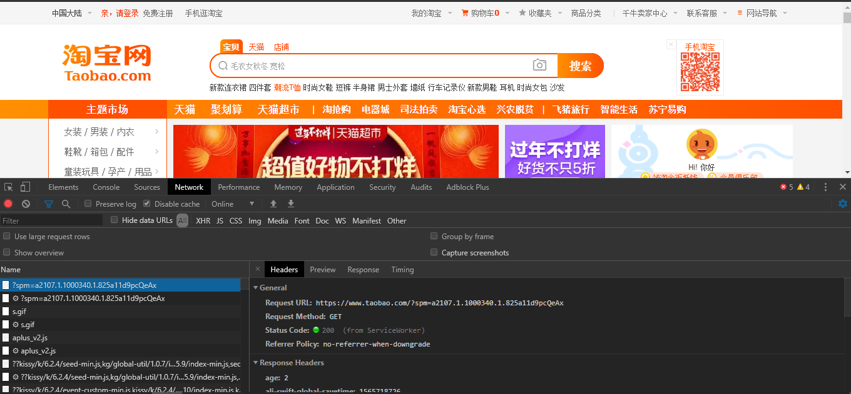The width and height of the screenshot is (851, 394).
Task: Open the Application tab
Action: click(x=335, y=187)
